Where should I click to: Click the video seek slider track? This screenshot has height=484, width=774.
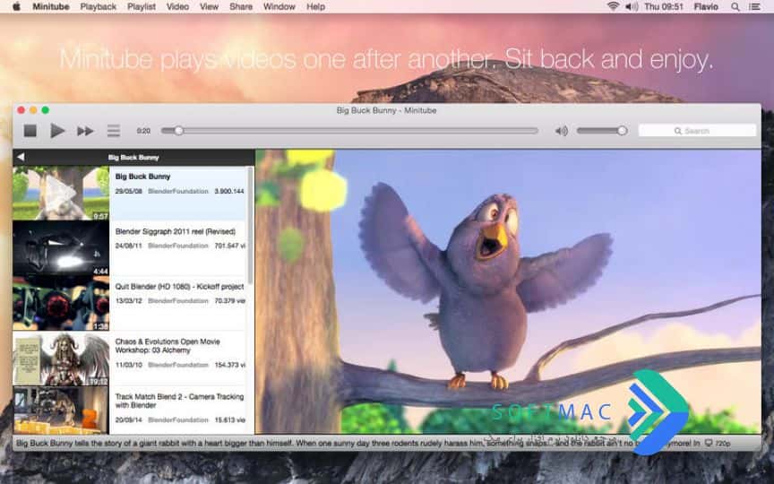[349, 131]
